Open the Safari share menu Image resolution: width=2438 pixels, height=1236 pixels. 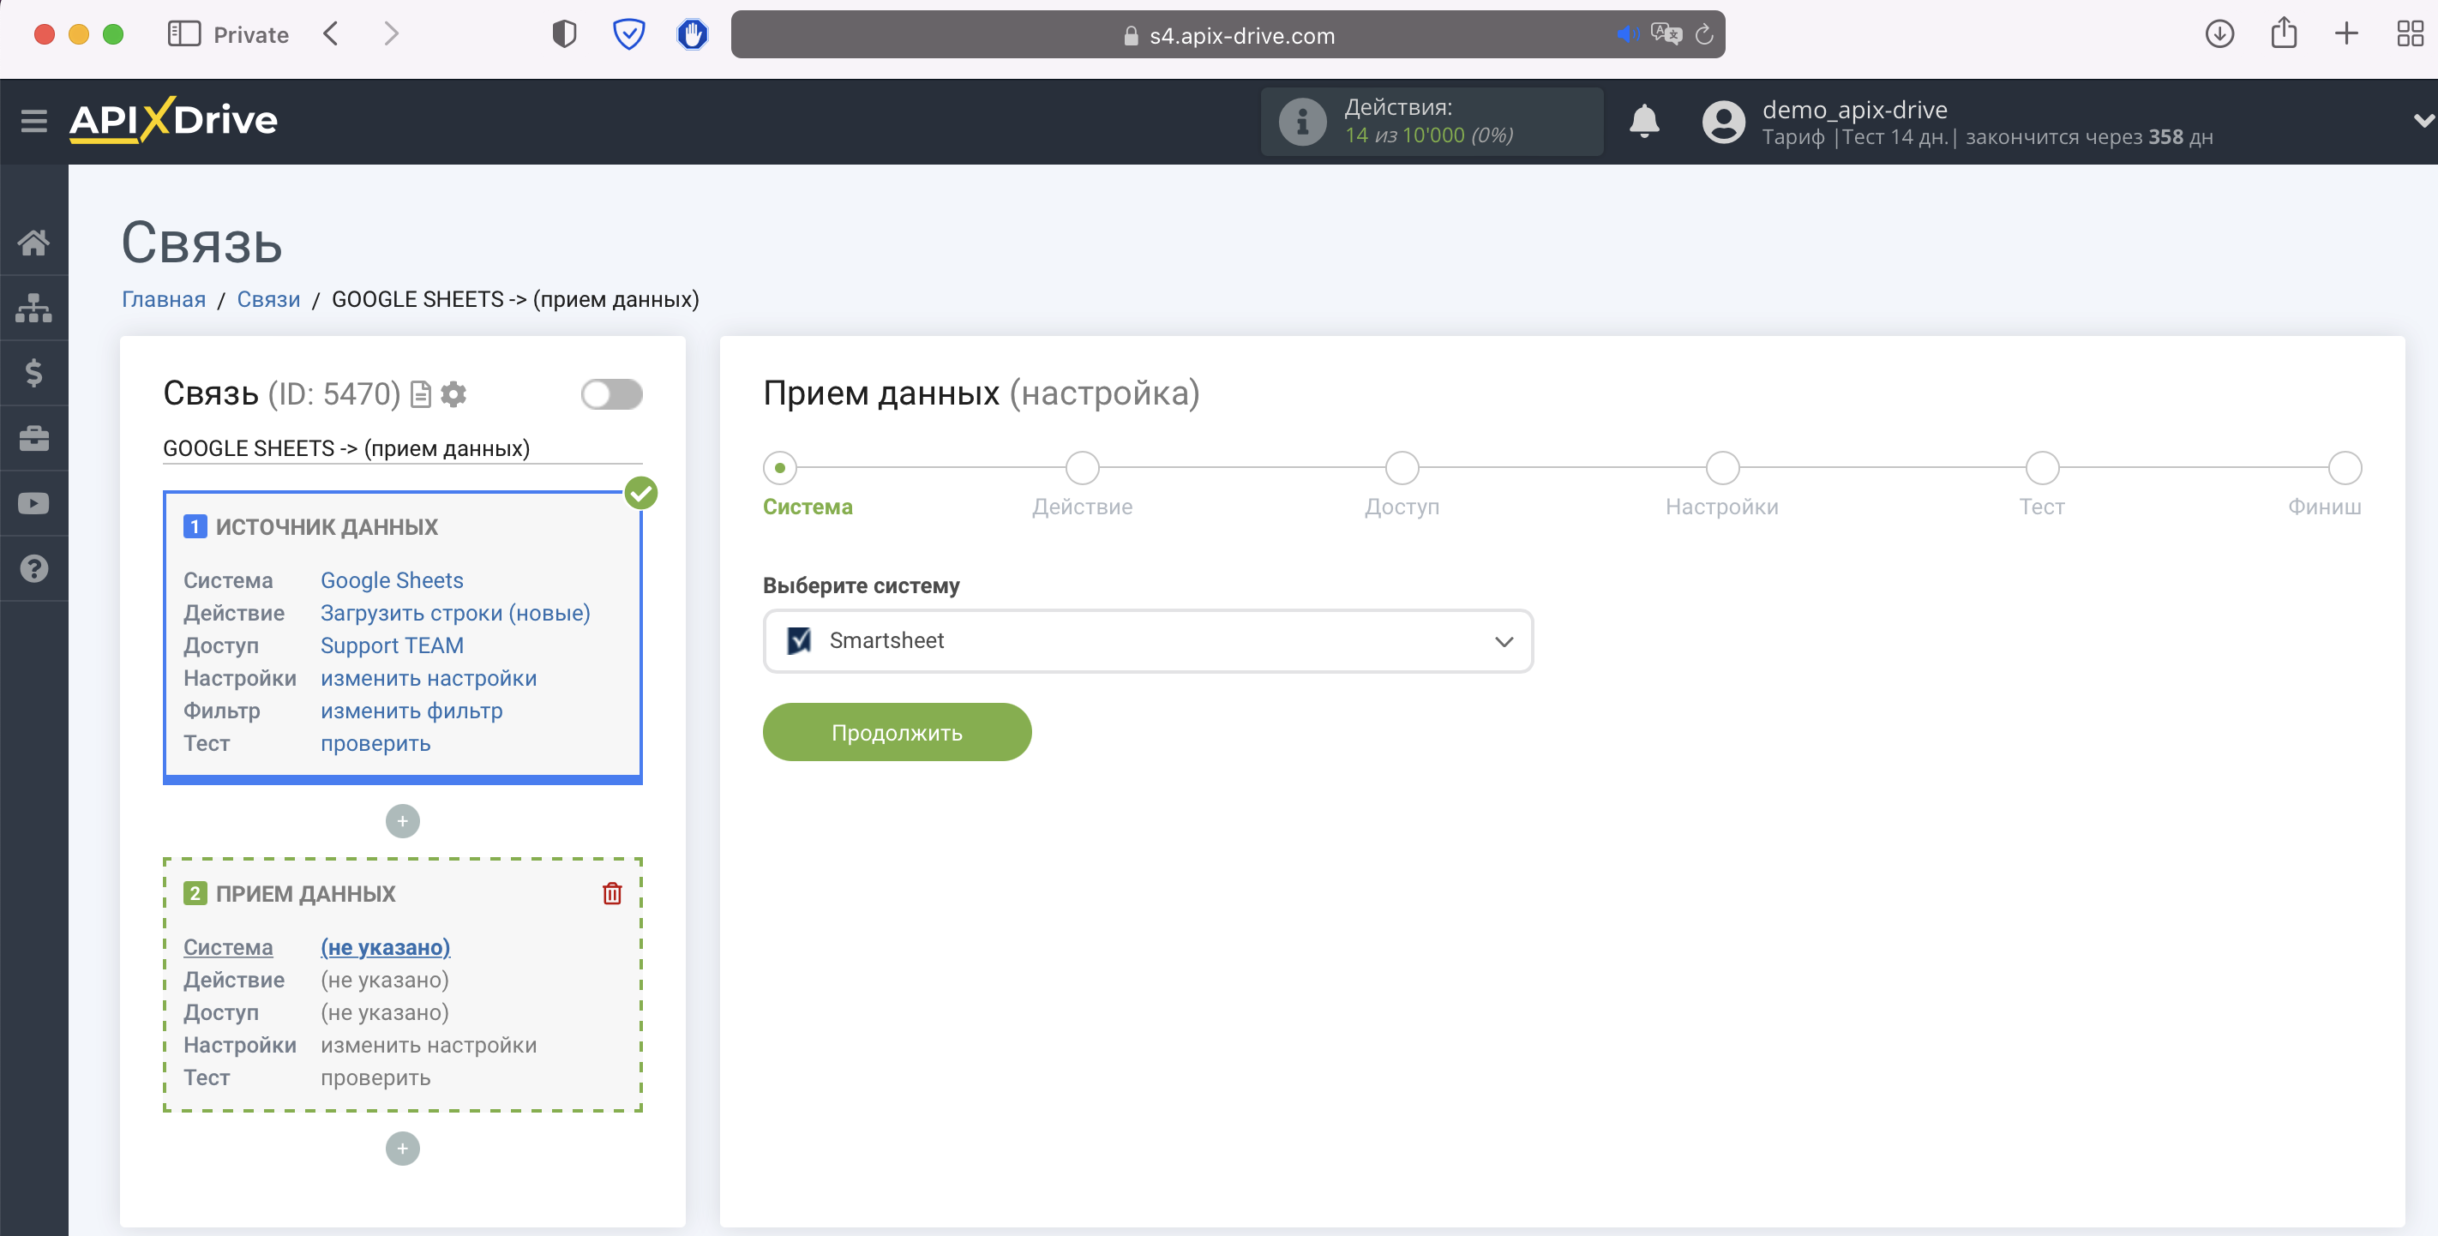(2284, 33)
